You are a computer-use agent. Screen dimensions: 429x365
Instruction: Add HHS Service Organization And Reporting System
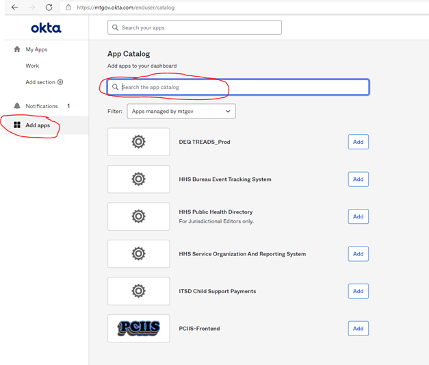tap(358, 253)
